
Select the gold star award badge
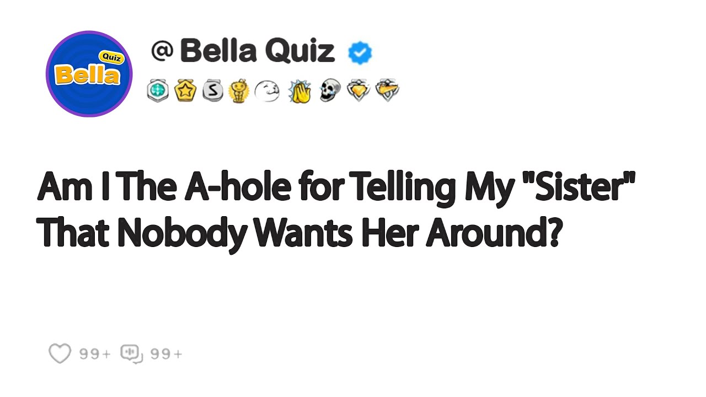point(185,90)
